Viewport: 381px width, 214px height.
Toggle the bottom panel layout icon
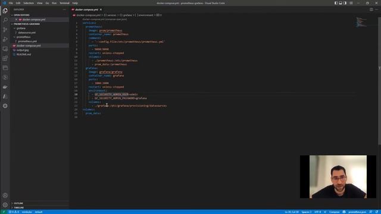341,3
